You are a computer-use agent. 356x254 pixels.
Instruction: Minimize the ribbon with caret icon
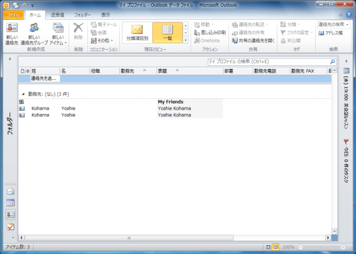tap(341, 15)
